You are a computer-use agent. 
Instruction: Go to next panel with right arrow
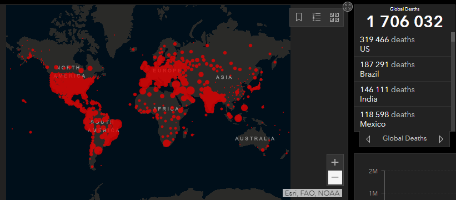441,139
